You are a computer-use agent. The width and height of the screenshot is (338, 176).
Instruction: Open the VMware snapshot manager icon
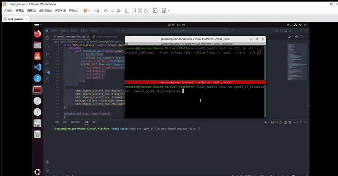tap(119, 11)
